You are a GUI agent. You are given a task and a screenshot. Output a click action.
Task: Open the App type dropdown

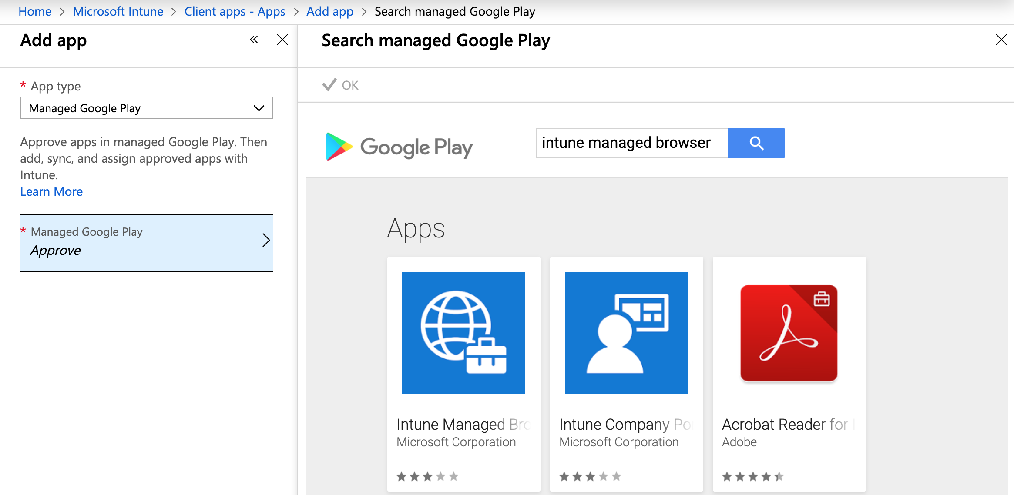point(147,108)
